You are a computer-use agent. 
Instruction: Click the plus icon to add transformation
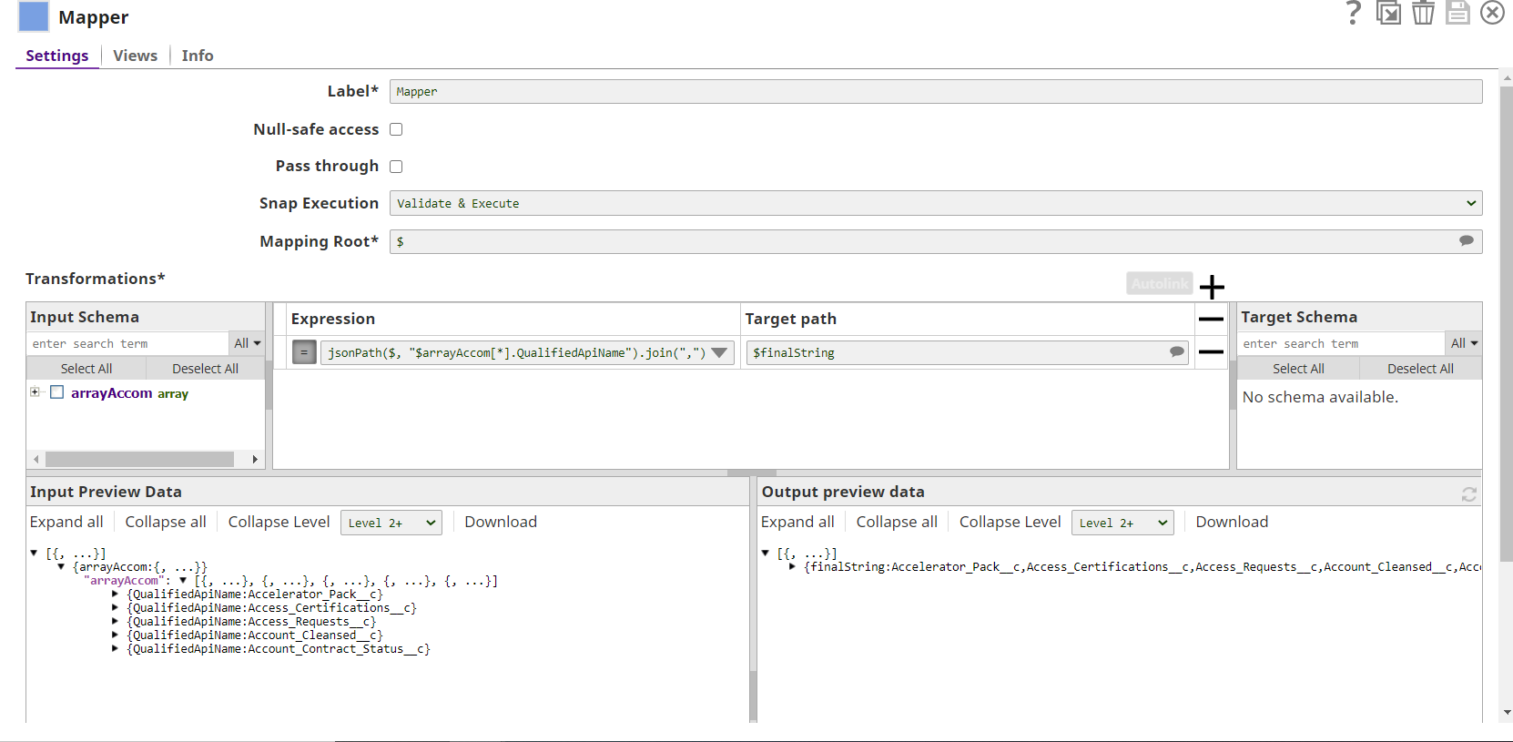[x=1212, y=287]
